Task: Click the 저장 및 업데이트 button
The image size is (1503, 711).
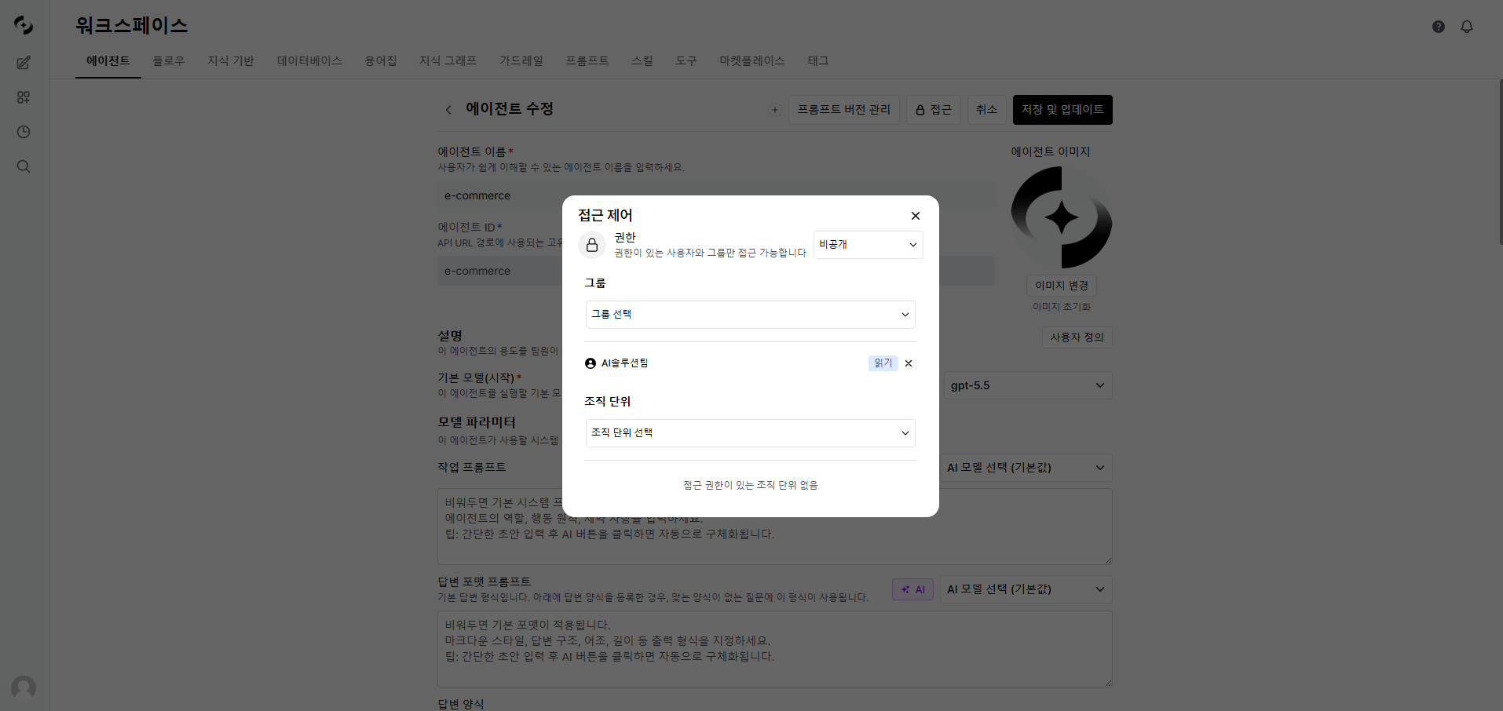Action: coord(1062,110)
